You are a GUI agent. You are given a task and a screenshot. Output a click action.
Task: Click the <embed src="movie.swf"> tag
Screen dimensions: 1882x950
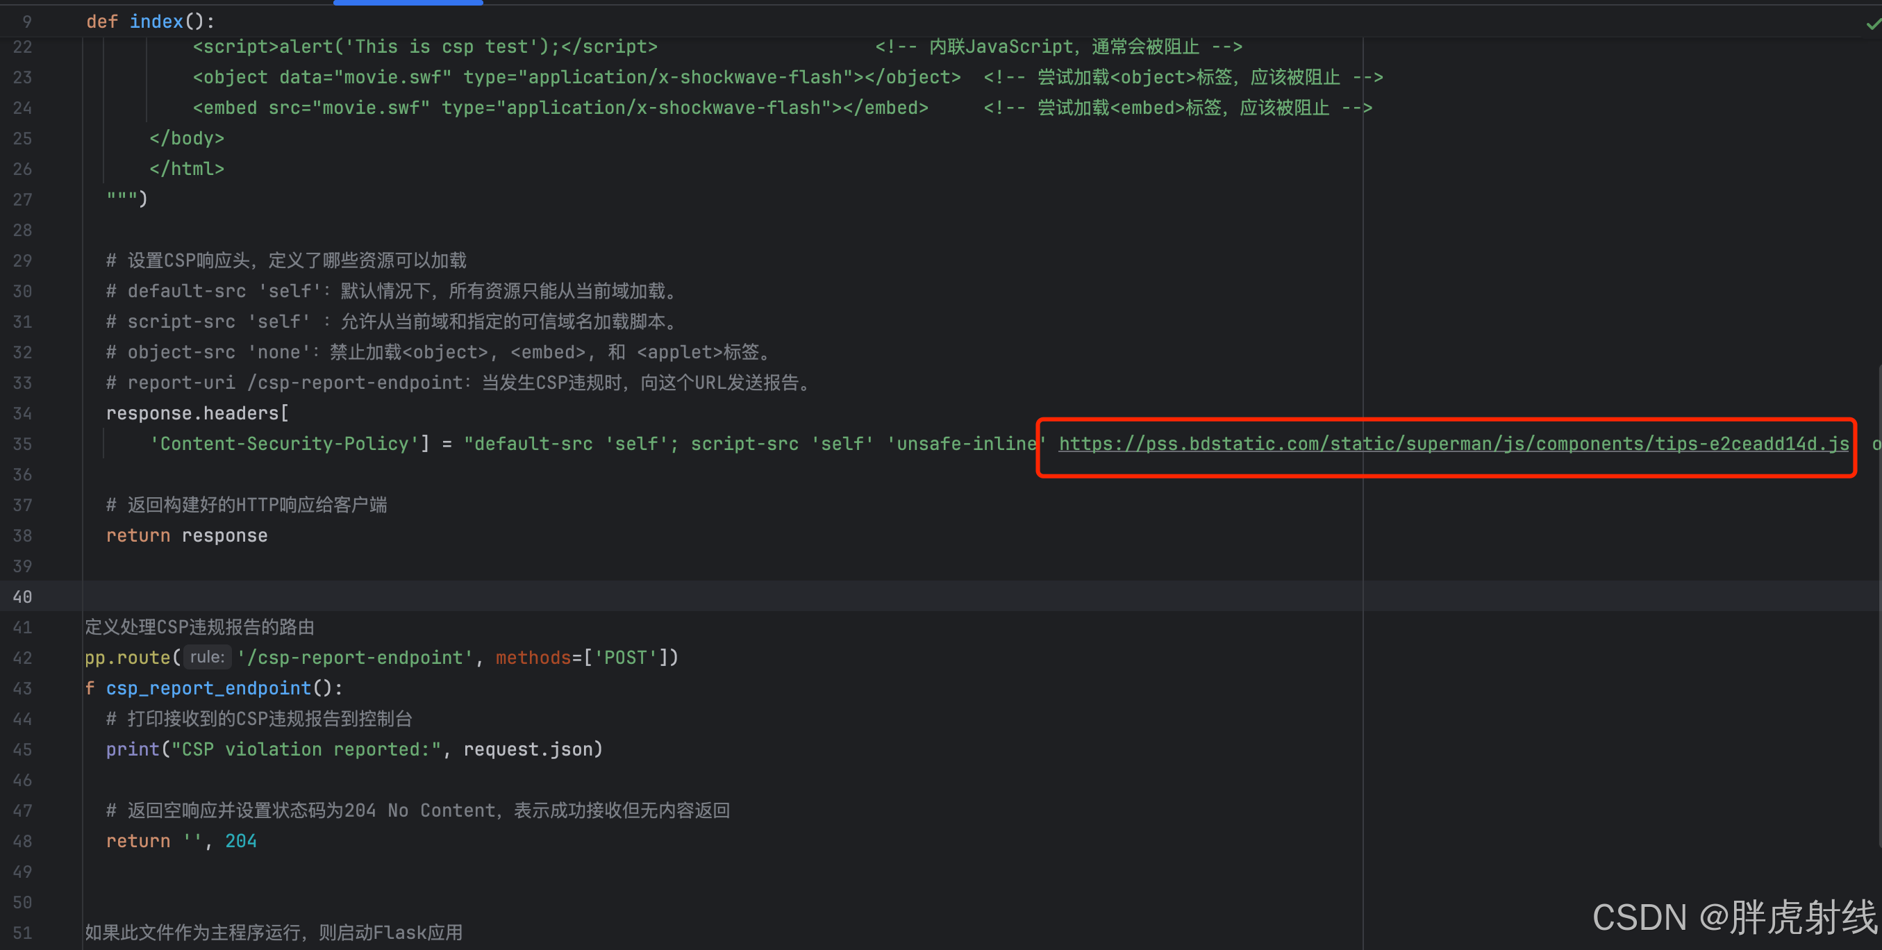(x=560, y=108)
